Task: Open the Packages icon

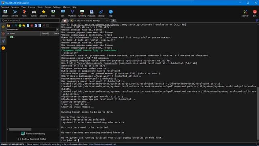Action: tap(91, 13)
